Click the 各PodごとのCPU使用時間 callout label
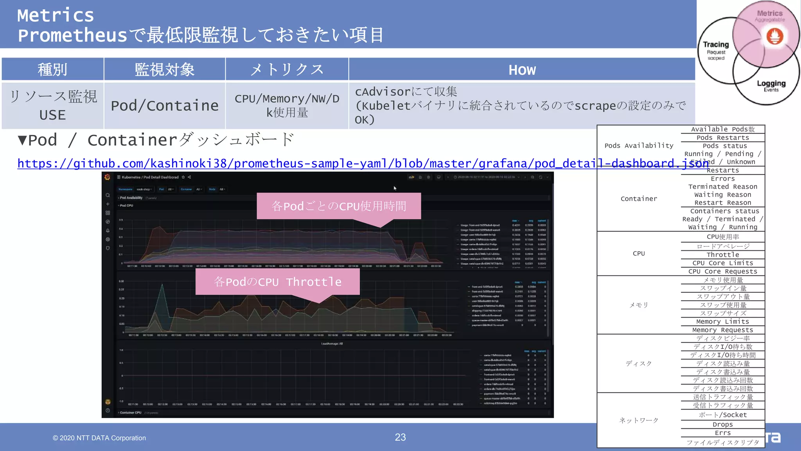The image size is (801, 451). (339, 206)
